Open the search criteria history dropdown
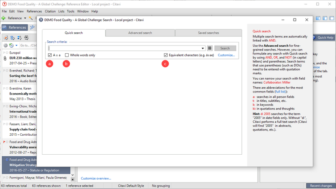Screen dimensions: 336x189 tap(203, 48)
